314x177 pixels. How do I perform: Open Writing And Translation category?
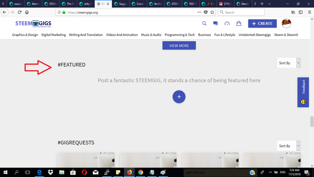click(86, 35)
